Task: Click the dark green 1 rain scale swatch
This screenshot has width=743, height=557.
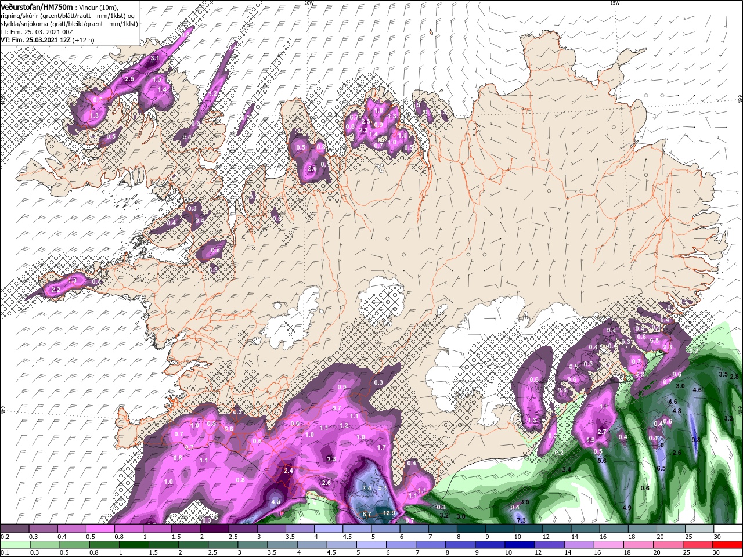Action: 134,545
